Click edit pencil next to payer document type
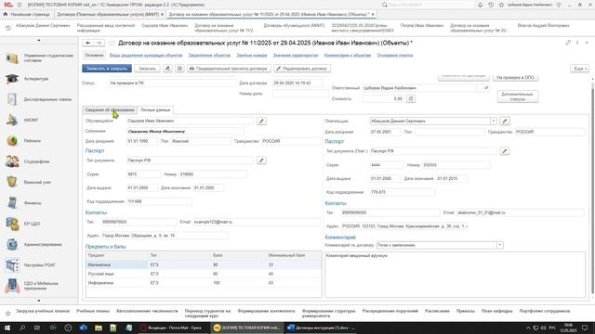595x334 pixels. (x=504, y=151)
